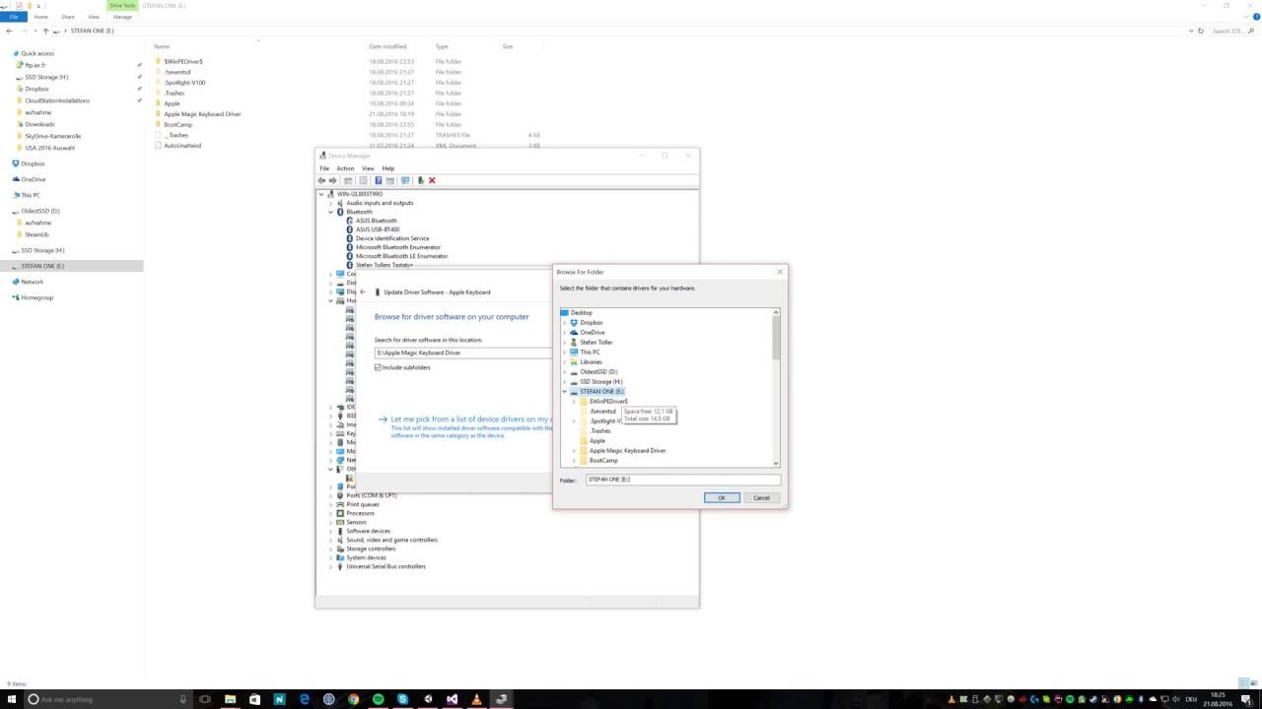Expand OneDrive node in Browse dialog tree
Viewport: 1262px width, 709px height.
pos(565,333)
